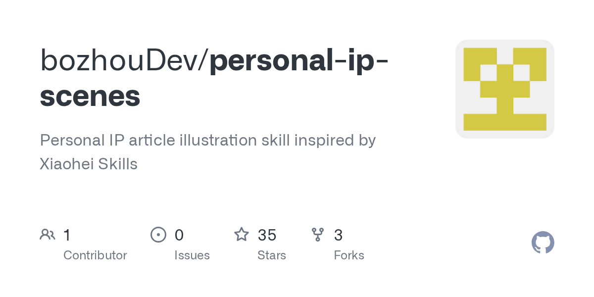Screen dimensions: 594x297
Task: Click the issues count '0'
Action: pos(179,235)
